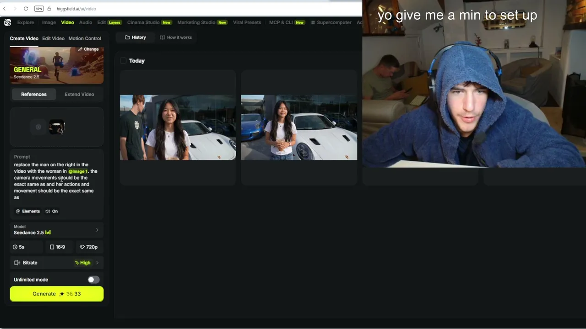Click the Bitrate icon
Image resolution: width=586 pixels, height=329 pixels.
pos(17,263)
